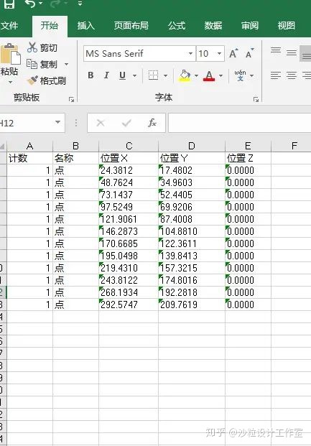Click the 剪切 scissors button

(42, 48)
